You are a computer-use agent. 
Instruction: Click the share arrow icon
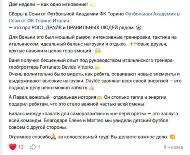coord(33,147)
